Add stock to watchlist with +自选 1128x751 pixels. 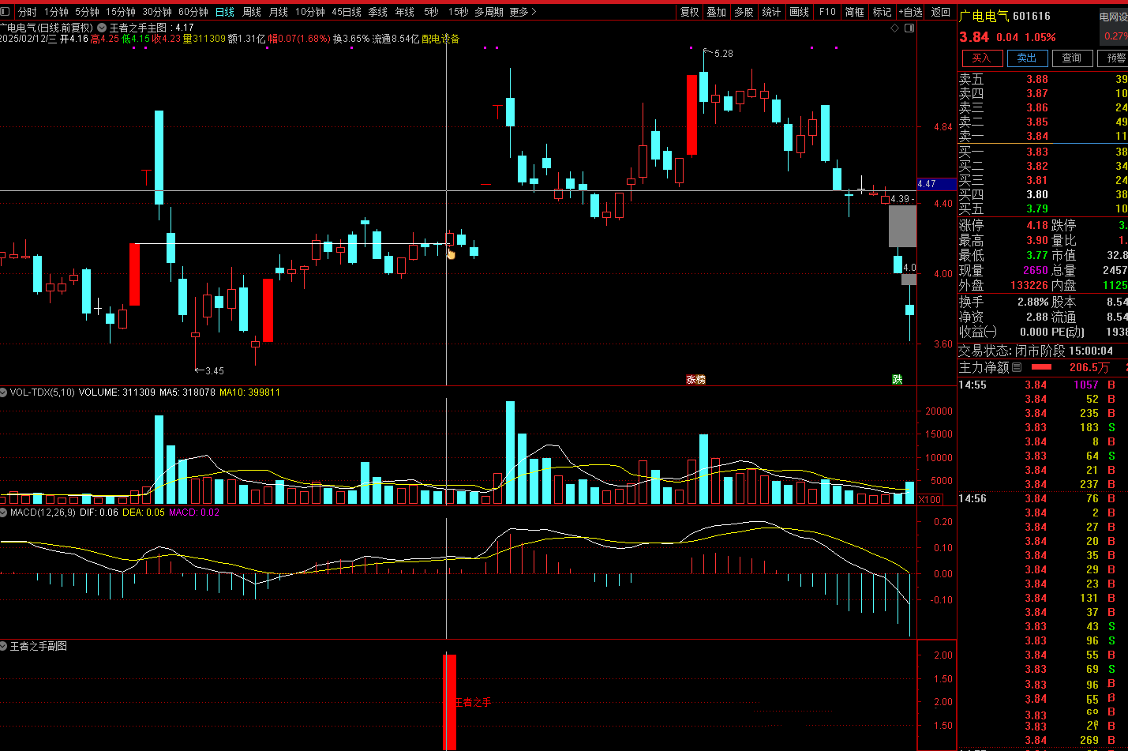click(x=910, y=12)
